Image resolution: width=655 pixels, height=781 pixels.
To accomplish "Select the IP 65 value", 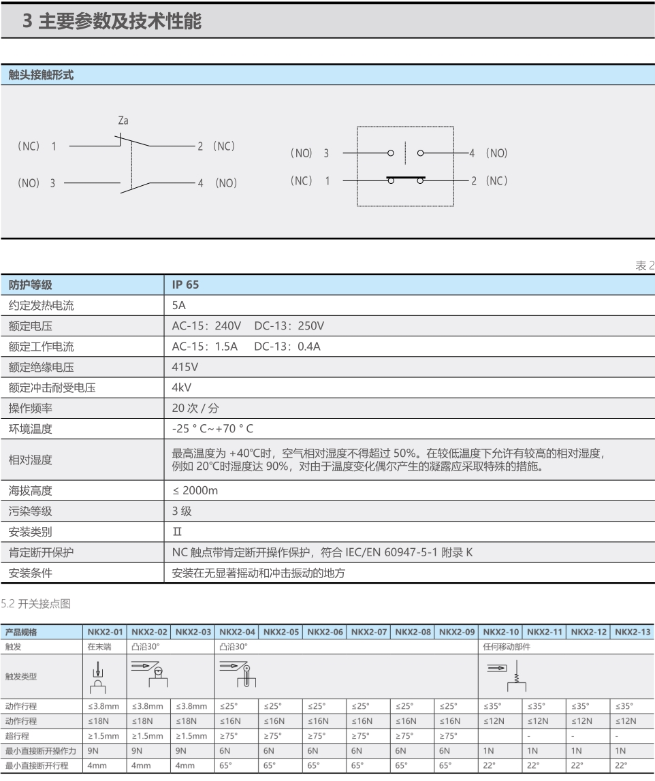I will click(185, 285).
